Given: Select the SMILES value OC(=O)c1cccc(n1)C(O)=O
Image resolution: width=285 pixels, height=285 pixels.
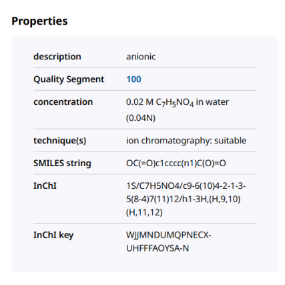Looking at the screenshot, I should coord(176,164).
